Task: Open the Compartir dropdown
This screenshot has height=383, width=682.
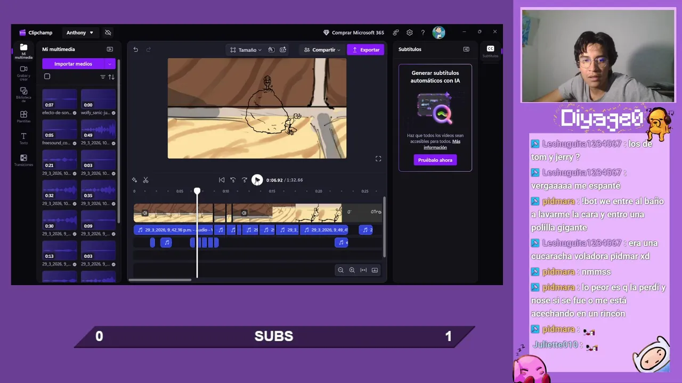Action: pos(322,49)
